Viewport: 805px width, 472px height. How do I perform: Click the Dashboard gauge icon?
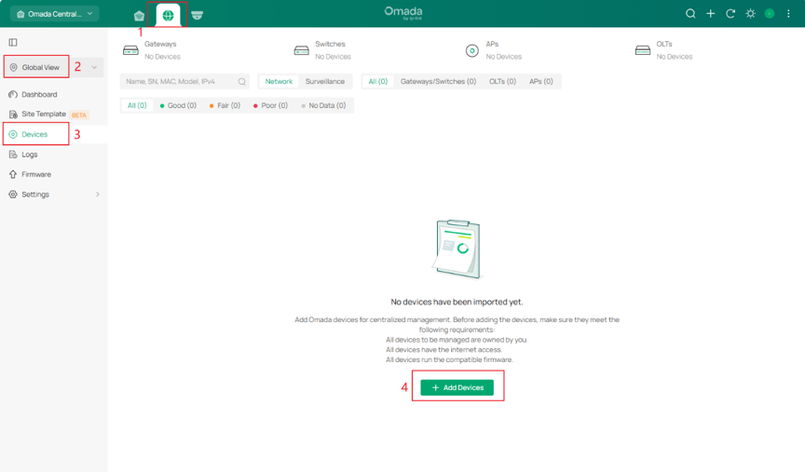pos(13,94)
